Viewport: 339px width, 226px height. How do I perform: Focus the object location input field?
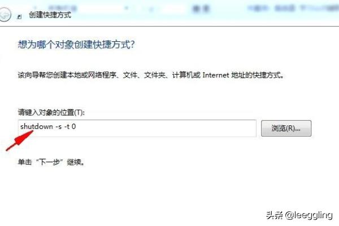(137, 128)
